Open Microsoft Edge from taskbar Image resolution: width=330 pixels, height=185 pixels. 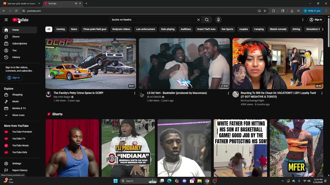[169, 181]
